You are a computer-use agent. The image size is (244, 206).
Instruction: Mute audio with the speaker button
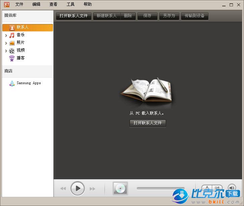pyautogui.click(x=232, y=188)
